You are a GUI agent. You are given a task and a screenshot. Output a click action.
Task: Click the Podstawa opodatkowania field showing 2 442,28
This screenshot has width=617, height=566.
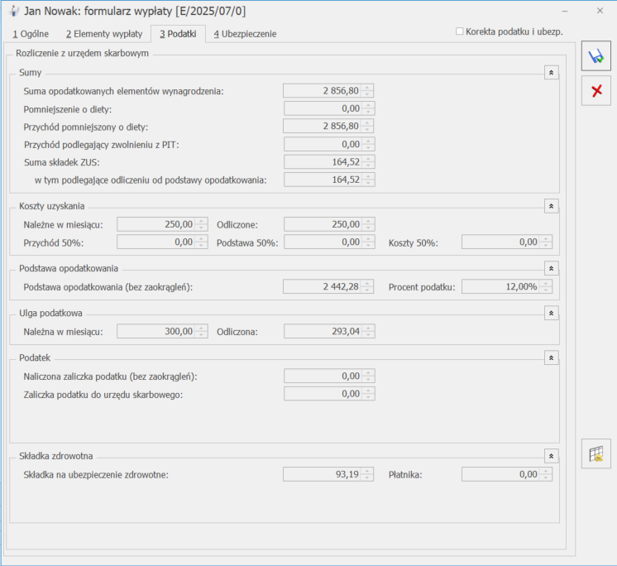(x=328, y=286)
